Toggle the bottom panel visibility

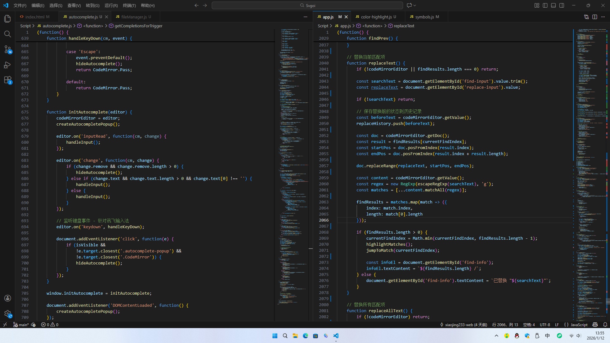pyautogui.click(x=553, y=5)
